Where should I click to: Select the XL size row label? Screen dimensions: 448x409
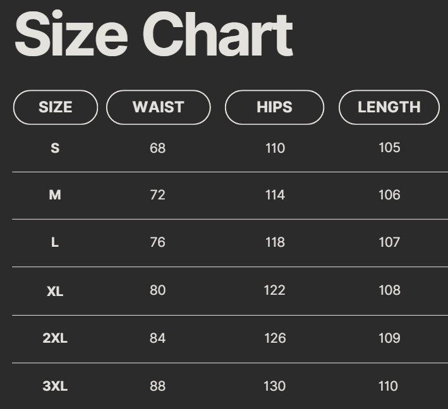[55, 291]
